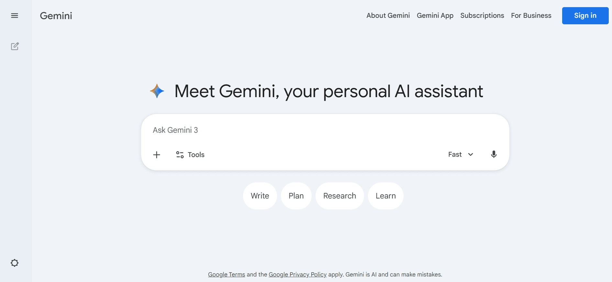The height and width of the screenshot is (282, 612).
Task: Open the Subscriptions page
Action: tap(482, 15)
